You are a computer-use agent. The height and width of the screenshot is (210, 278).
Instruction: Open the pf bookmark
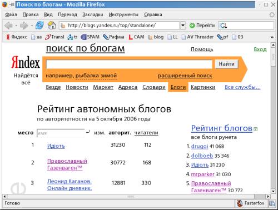click(x=222, y=37)
